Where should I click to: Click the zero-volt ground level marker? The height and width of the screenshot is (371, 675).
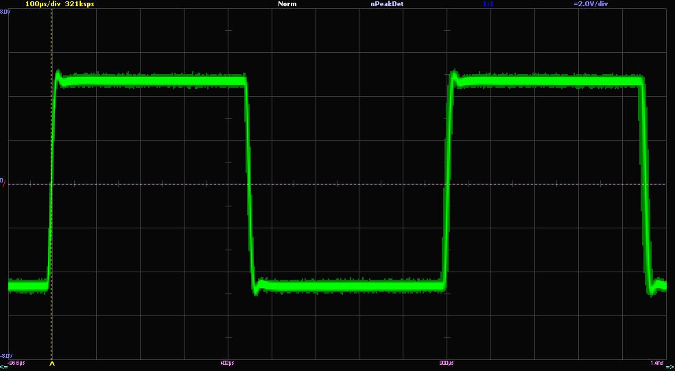[2, 180]
